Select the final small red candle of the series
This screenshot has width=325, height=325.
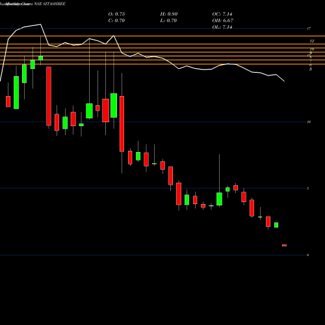tap(284, 245)
